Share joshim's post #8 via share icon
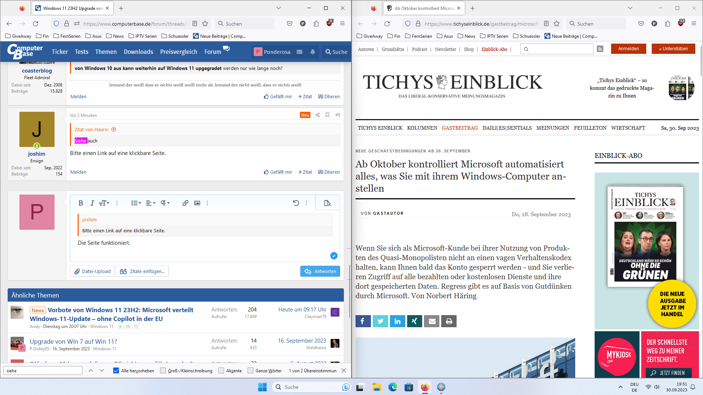The width and height of the screenshot is (703, 395). point(317,115)
